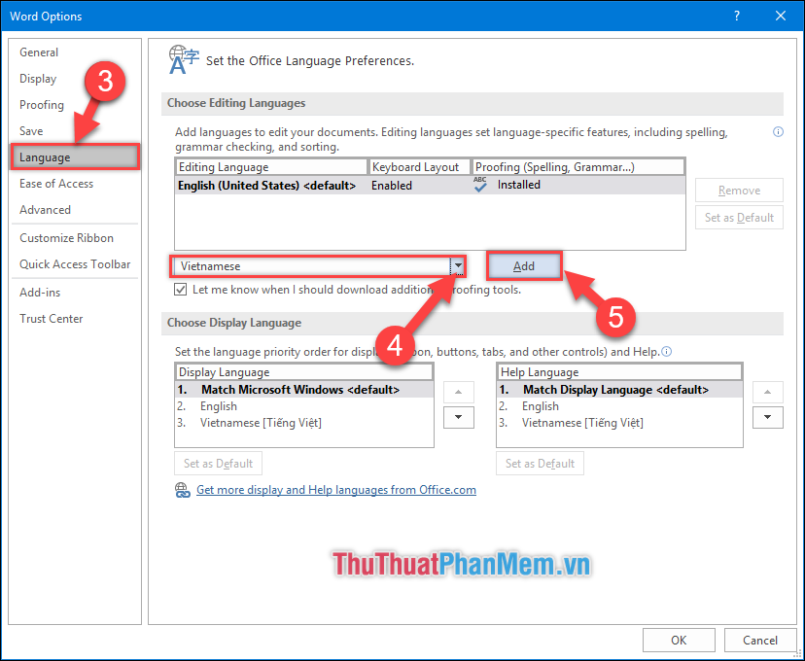Select Vietnamese [Tiếng Việt] in Display Language list
Image resolution: width=805 pixels, height=661 pixels.
(x=304, y=423)
